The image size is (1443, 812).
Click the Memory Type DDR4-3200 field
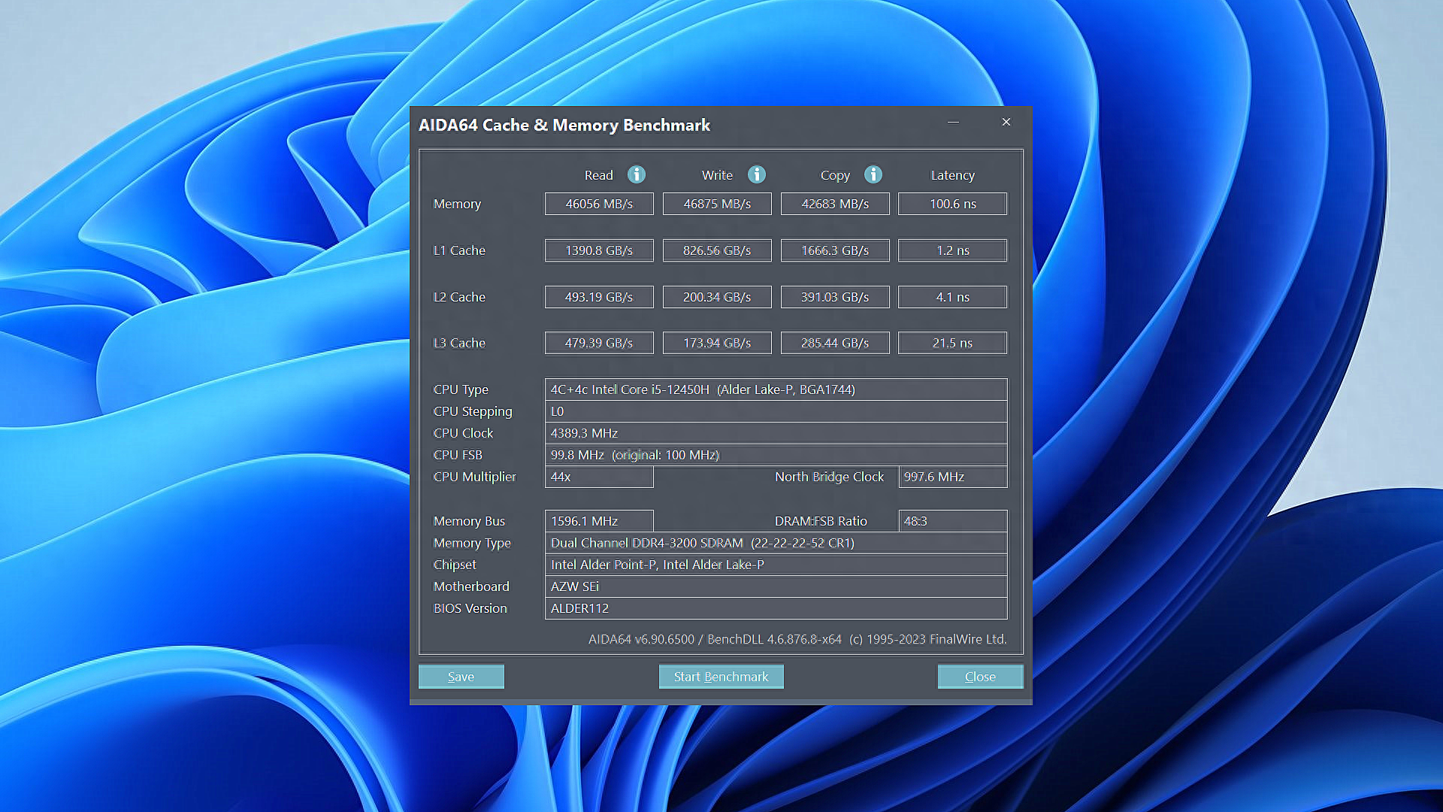click(776, 543)
